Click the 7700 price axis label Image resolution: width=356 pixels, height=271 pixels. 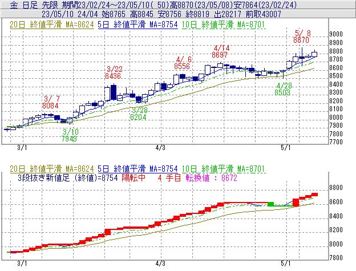tap(336, 142)
